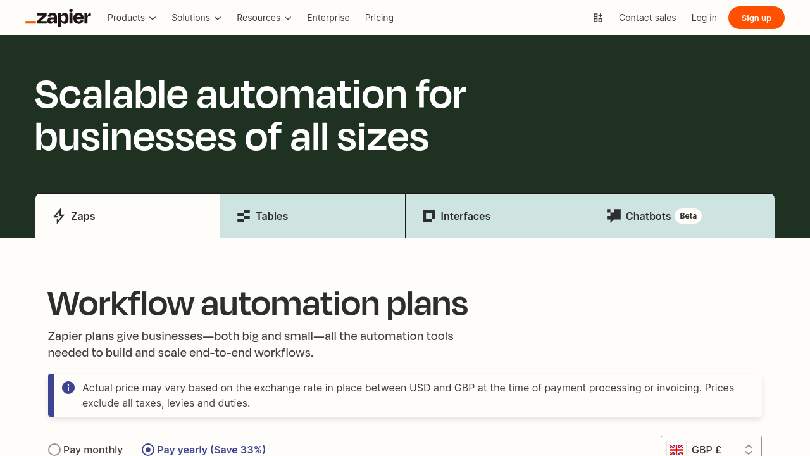This screenshot has height=456, width=810.
Task: Select the Pay monthly radio option
Action: (x=54, y=450)
